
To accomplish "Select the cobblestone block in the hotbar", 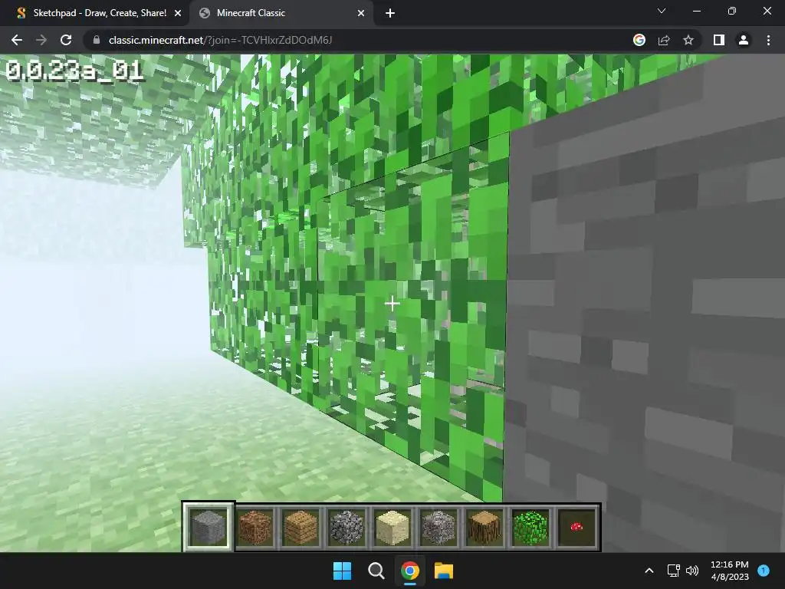I will (x=347, y=527).
